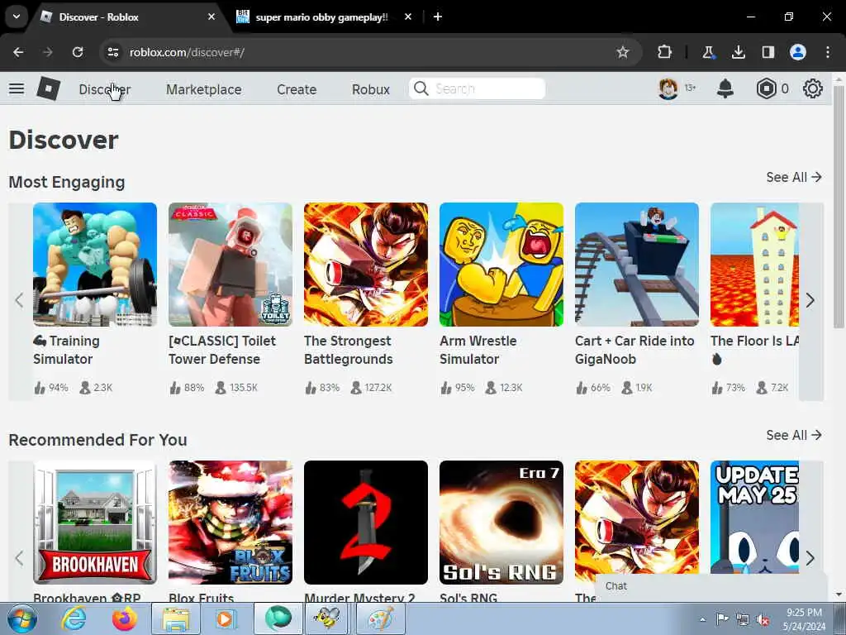The image size is (846, 635).
Task: Toggle the browser side panel icon
Action: (768, 52)
